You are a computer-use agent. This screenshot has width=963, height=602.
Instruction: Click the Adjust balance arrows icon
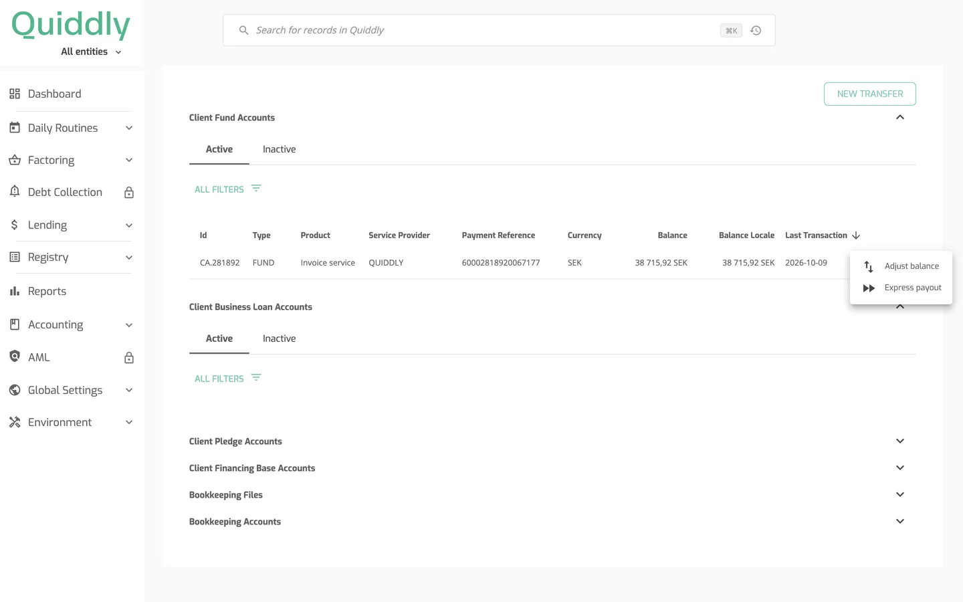pyautogui.click(x=869, y=266)
